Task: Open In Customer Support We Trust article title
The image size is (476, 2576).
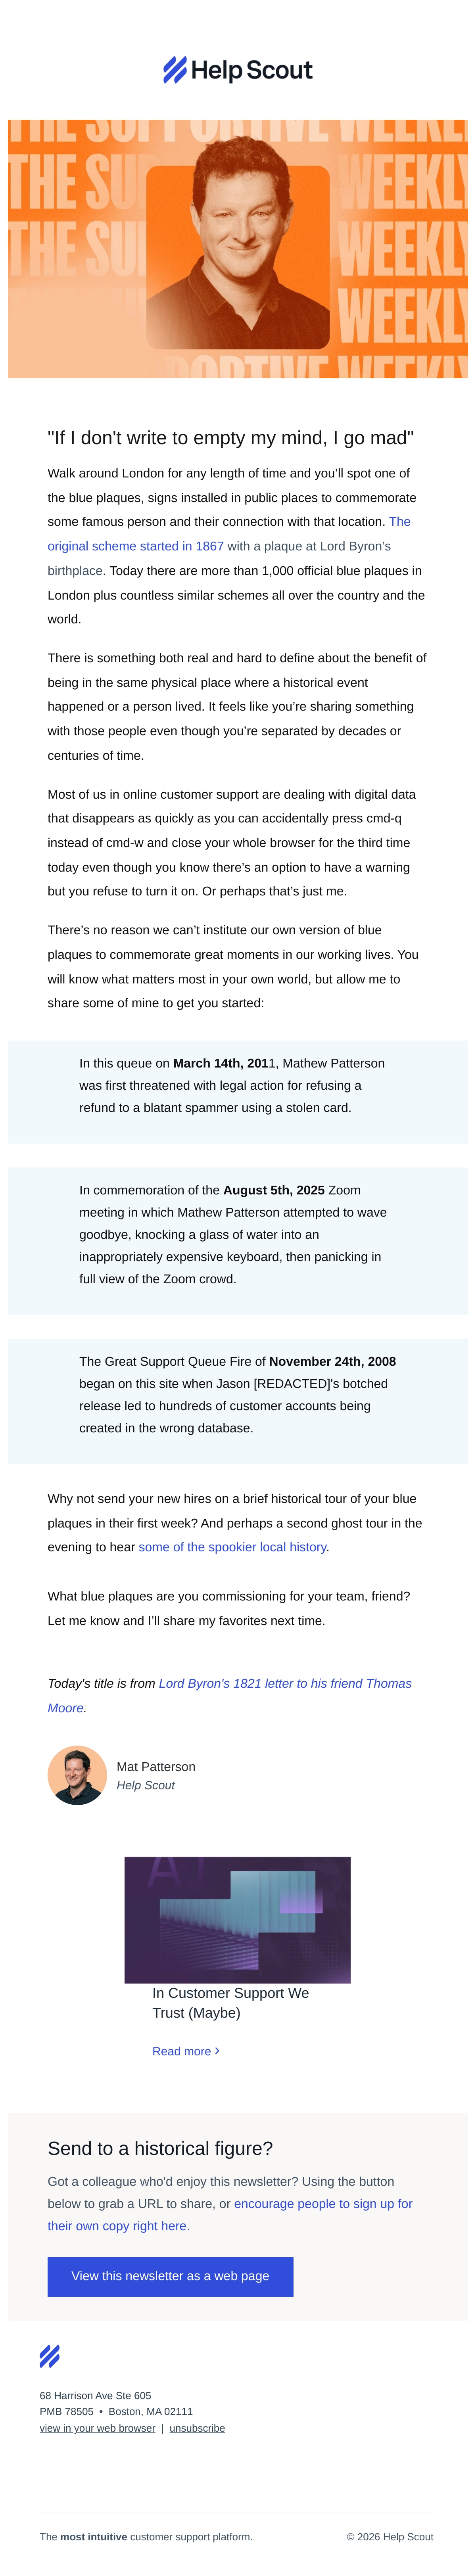Action: click(x=230, y=2003)
